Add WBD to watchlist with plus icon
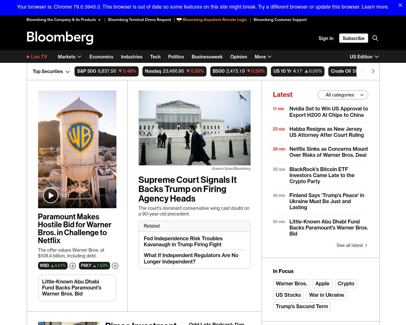 (73, 266)
